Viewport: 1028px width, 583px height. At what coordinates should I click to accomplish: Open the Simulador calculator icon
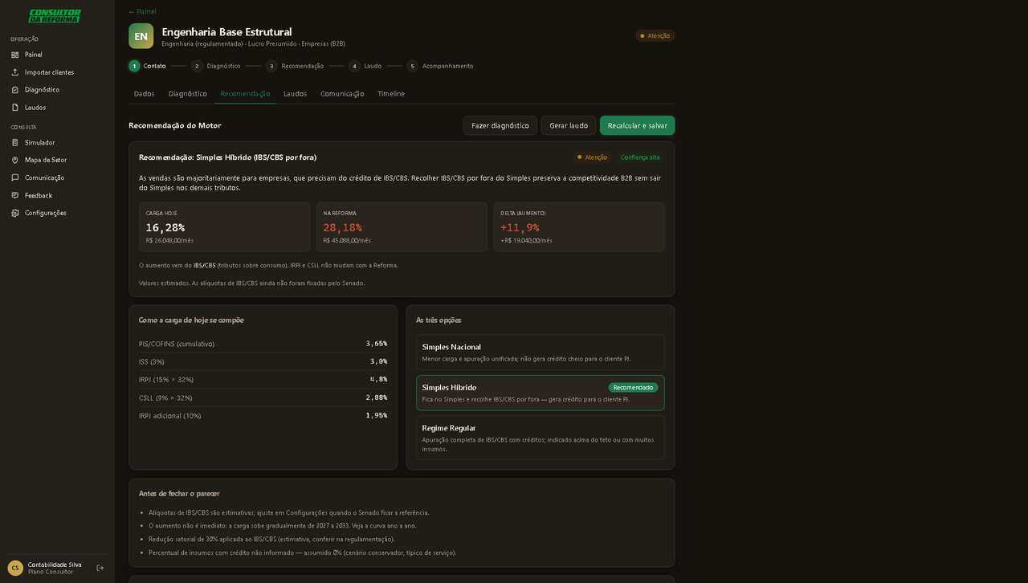pyautogui.click(x=14, y=143)
